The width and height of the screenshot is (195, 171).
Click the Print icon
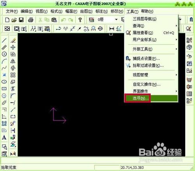[x=31, y=20]
